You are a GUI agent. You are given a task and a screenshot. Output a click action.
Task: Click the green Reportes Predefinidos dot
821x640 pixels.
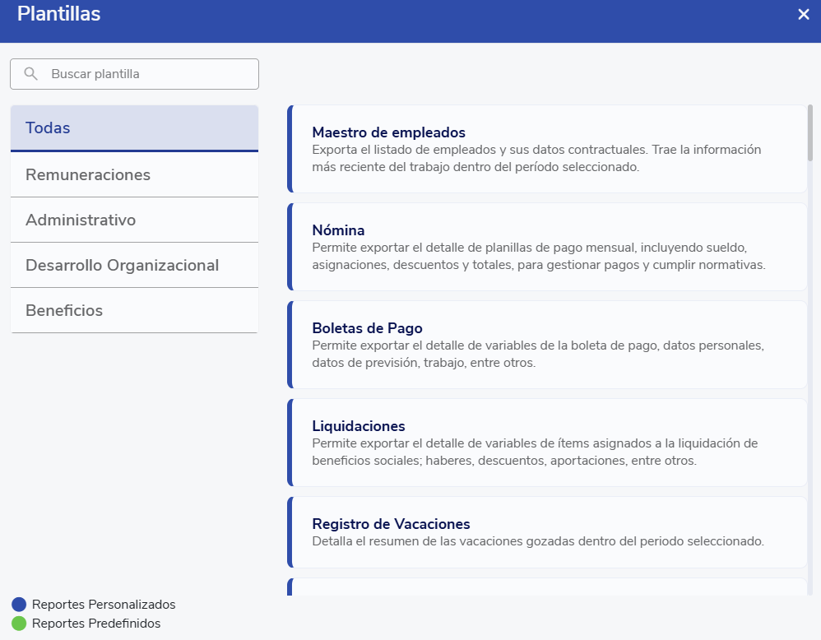click(19, 624)
